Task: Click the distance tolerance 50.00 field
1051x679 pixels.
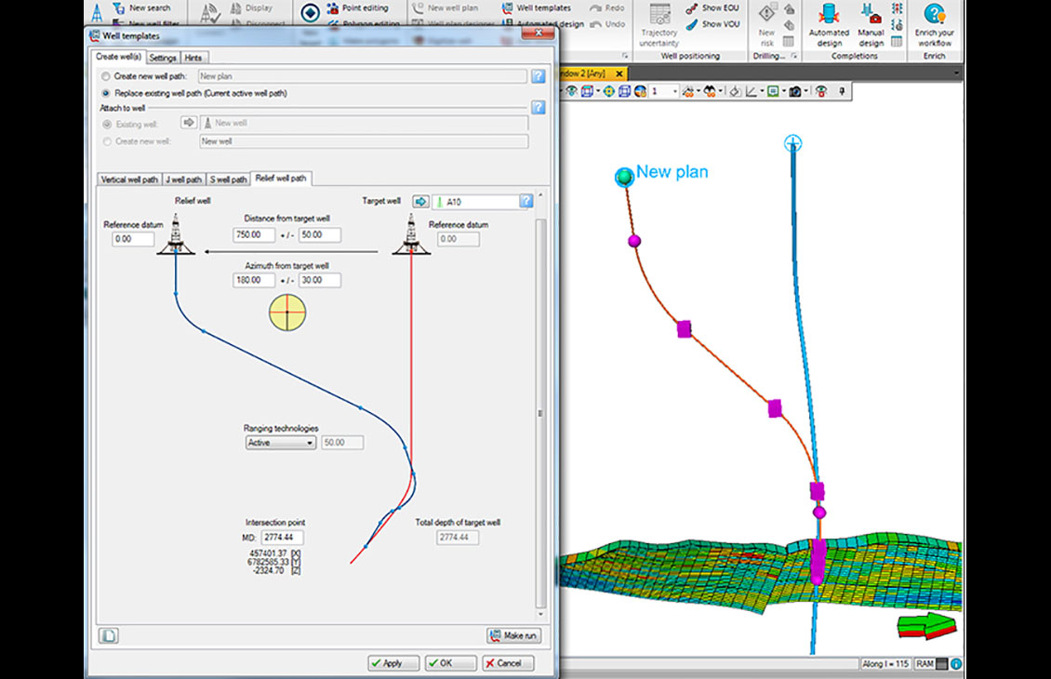Action: click(x=320, y=235)
